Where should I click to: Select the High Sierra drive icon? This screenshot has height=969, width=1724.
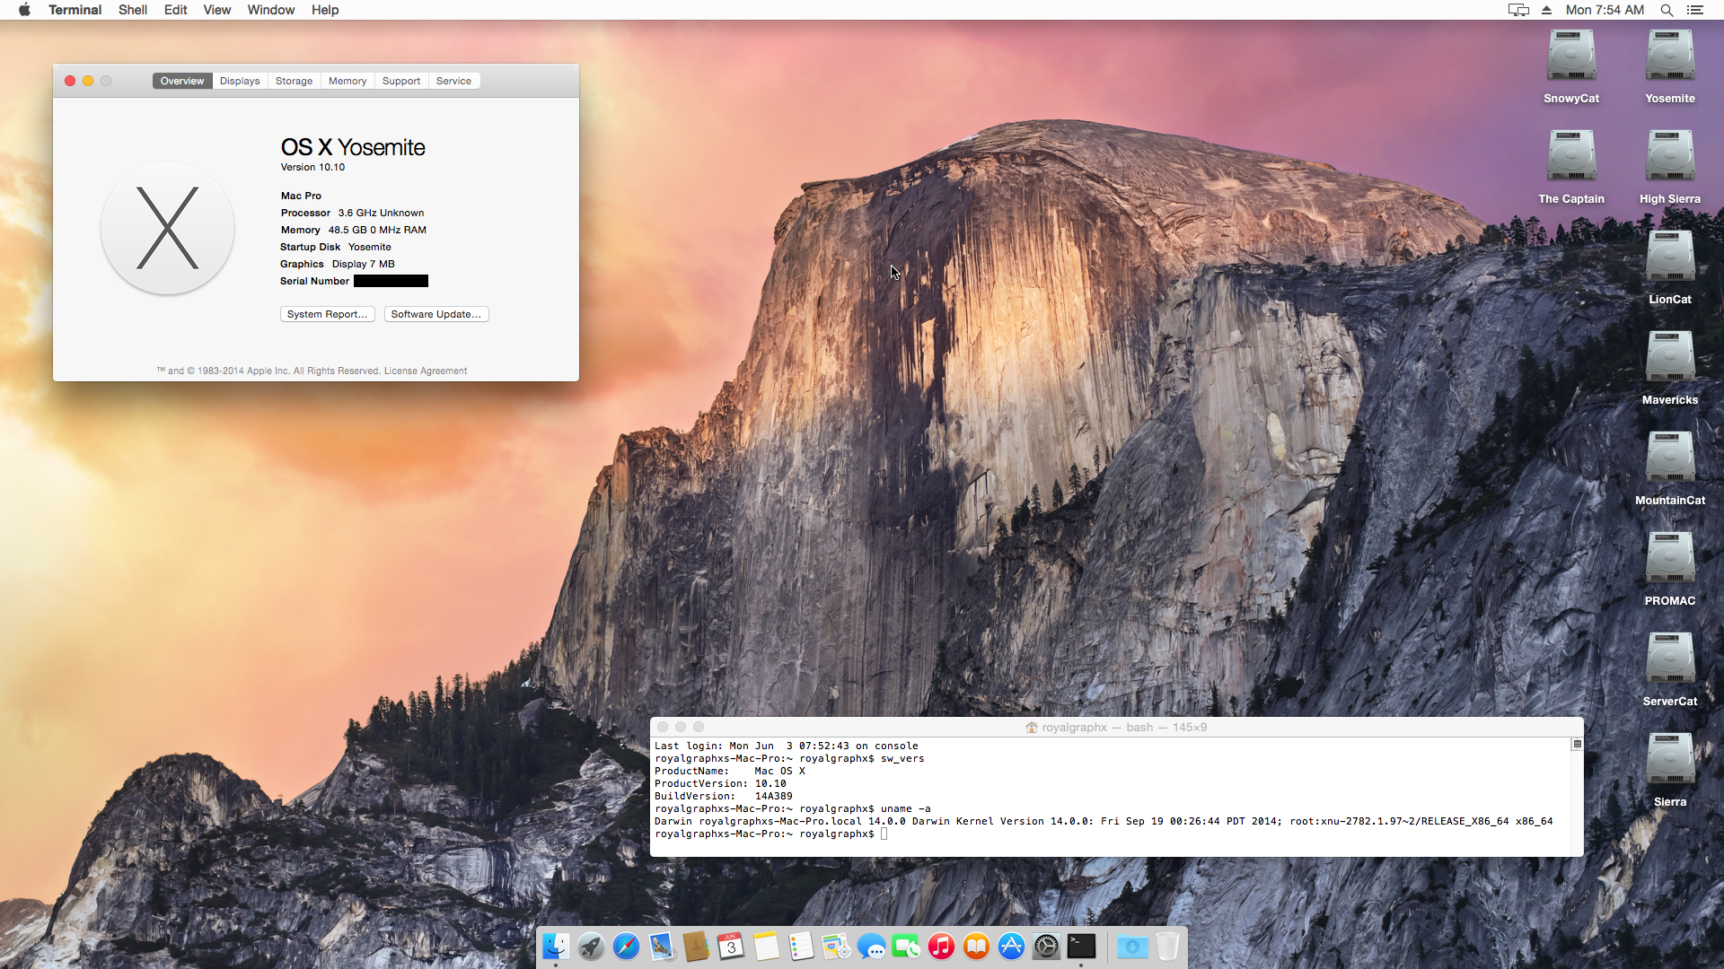tap(1670, 156)
